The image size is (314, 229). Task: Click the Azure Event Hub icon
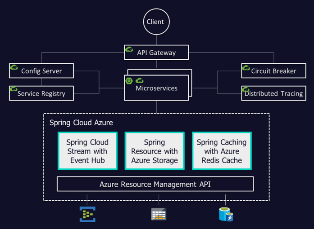pyautogui.click(x=87, y=214)
